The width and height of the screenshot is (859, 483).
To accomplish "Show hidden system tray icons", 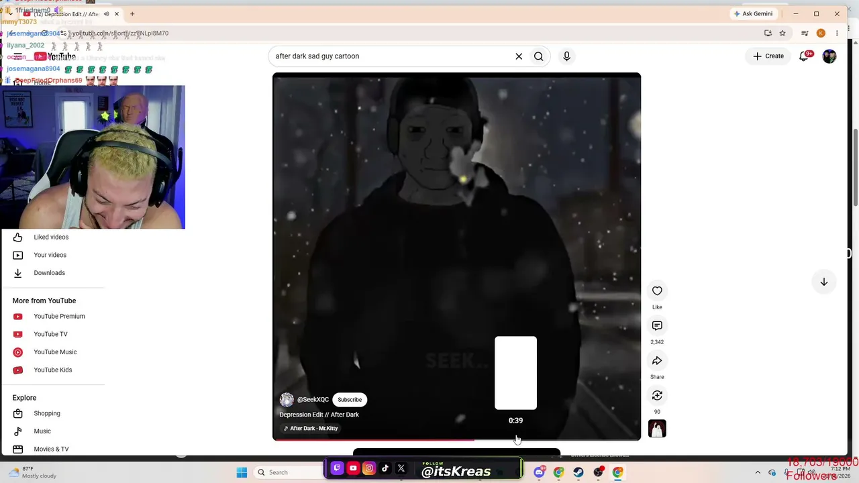I will coord(758,472).
